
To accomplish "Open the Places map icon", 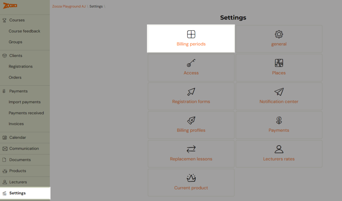I will pos(279,63).
